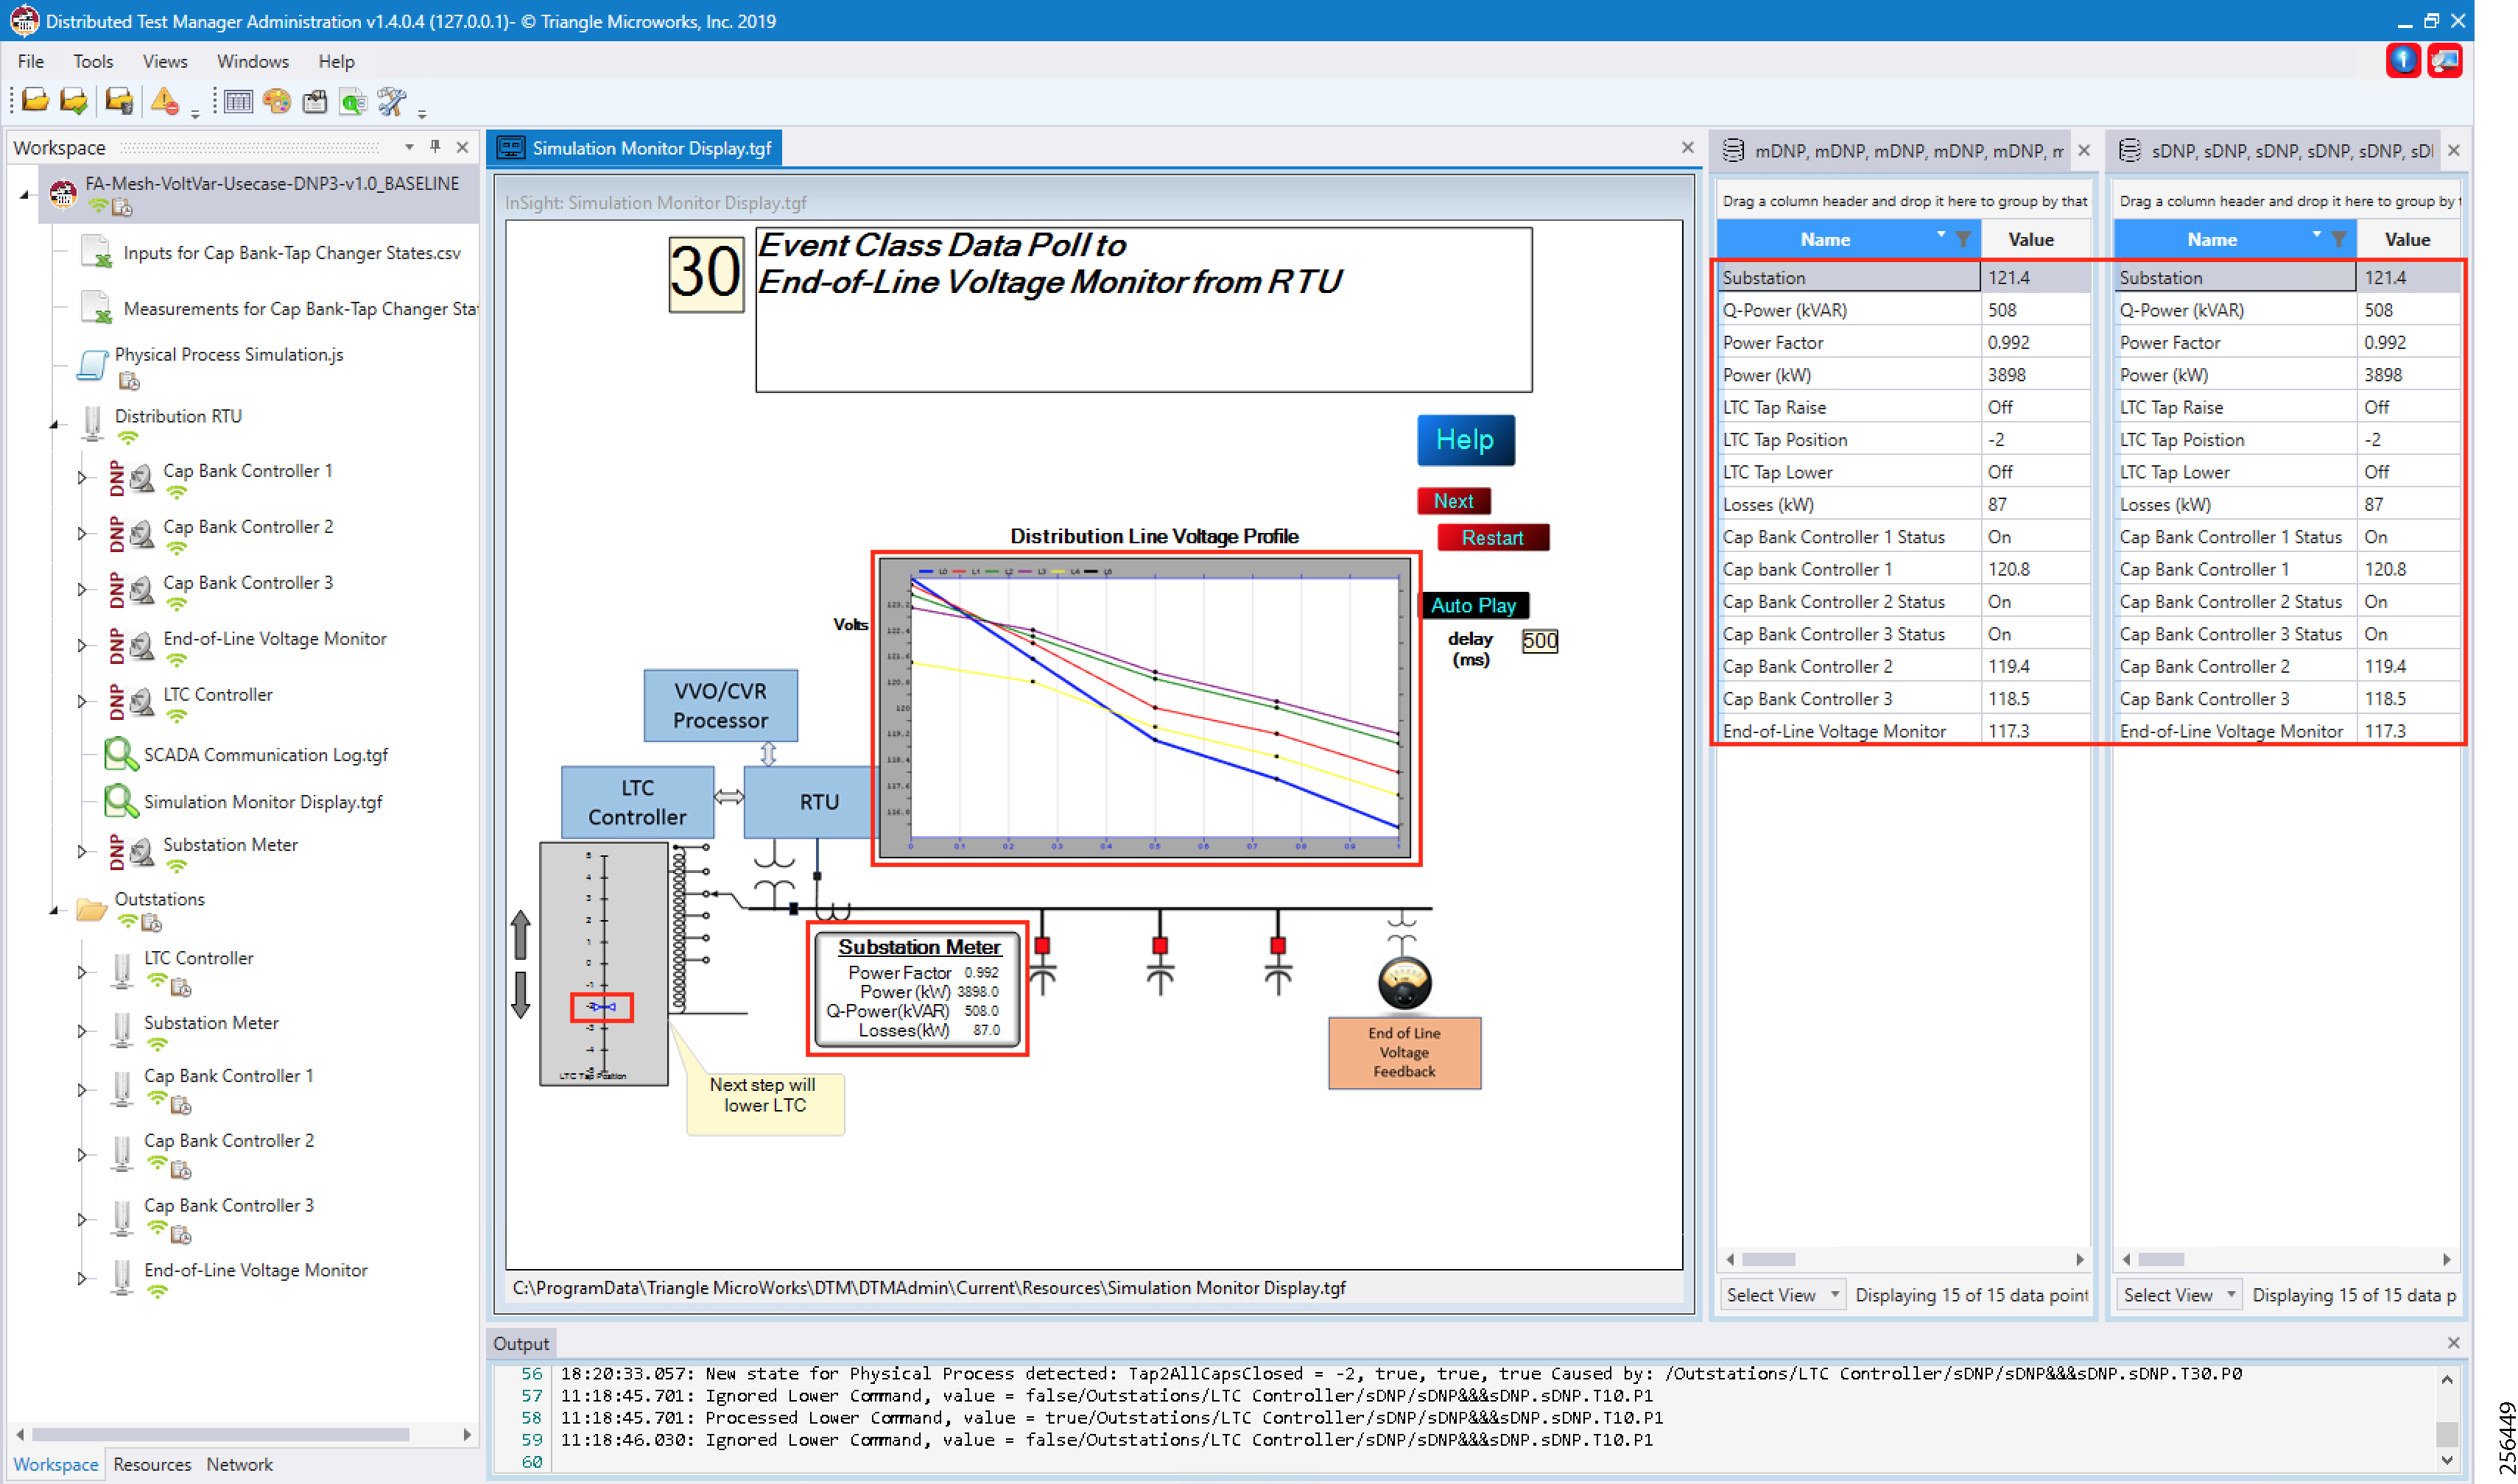Screen dimensions: 2518x1484
Task: Expand Cap Bank Controller 2 under Distribution RTU
Action: [81, 534]
